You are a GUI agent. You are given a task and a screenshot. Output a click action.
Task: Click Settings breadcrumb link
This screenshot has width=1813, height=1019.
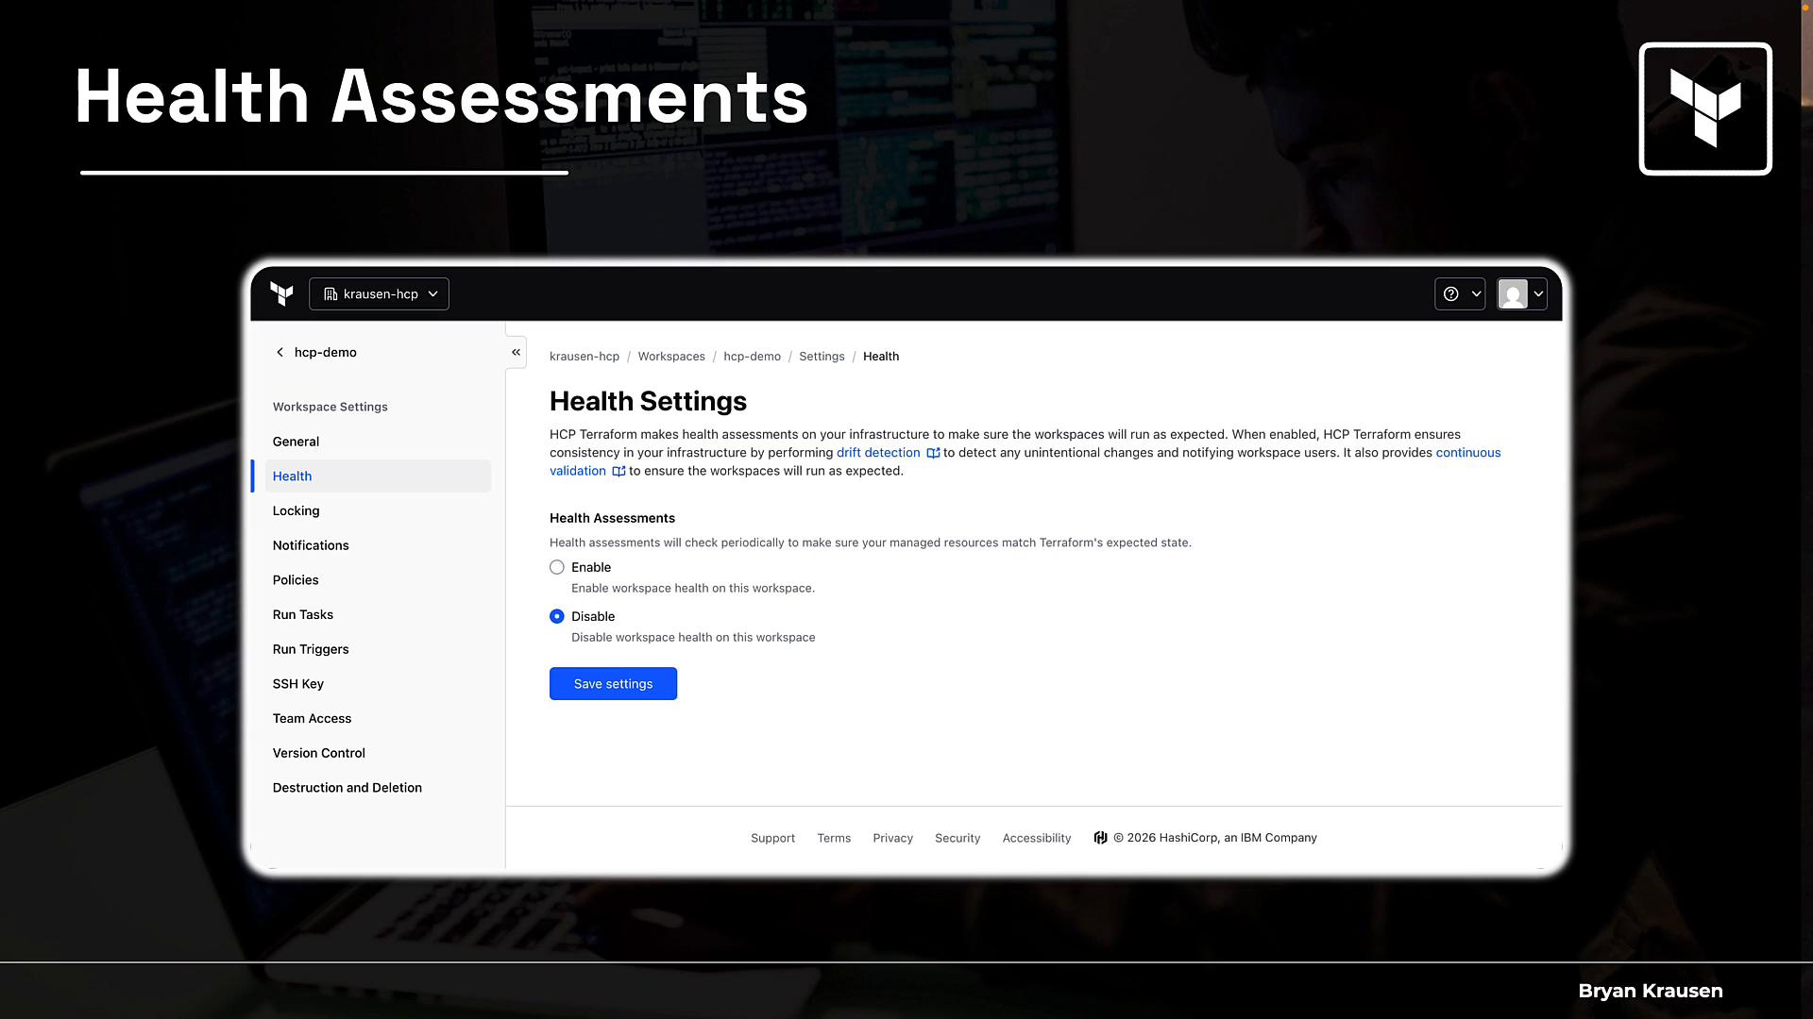point(822,357)
